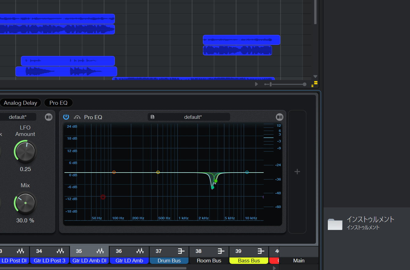Expand the Analog Delay editor view
The image size is (410, 270).
tap(49, 117)
